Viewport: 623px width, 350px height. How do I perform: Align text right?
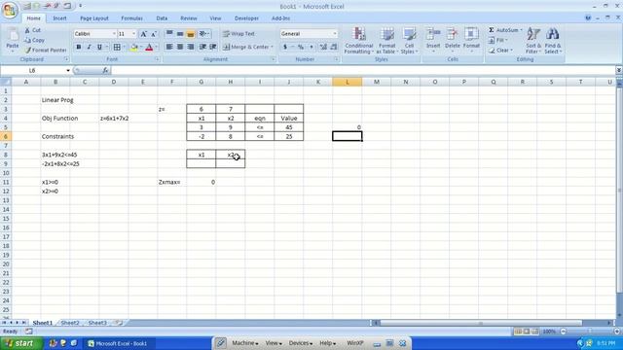point(191,47)
